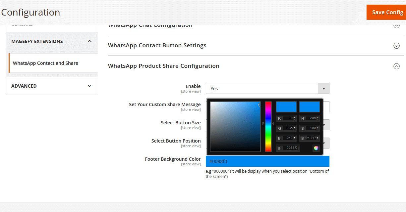Expand the WhatsApp Chat Configuration chevron

[x=396, y=25]
